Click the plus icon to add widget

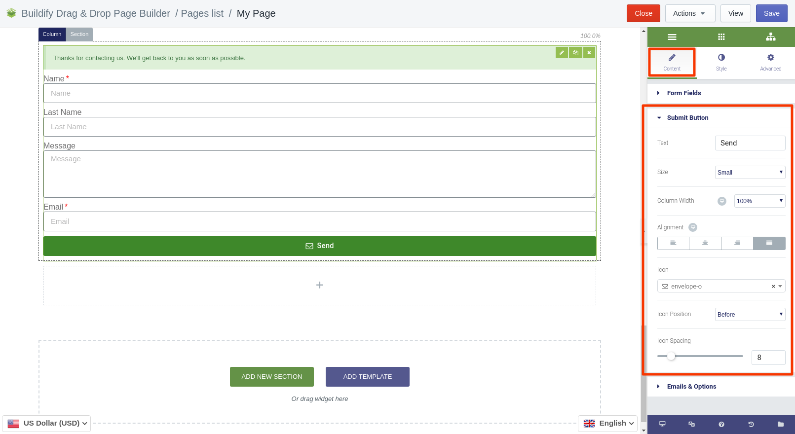320,285
